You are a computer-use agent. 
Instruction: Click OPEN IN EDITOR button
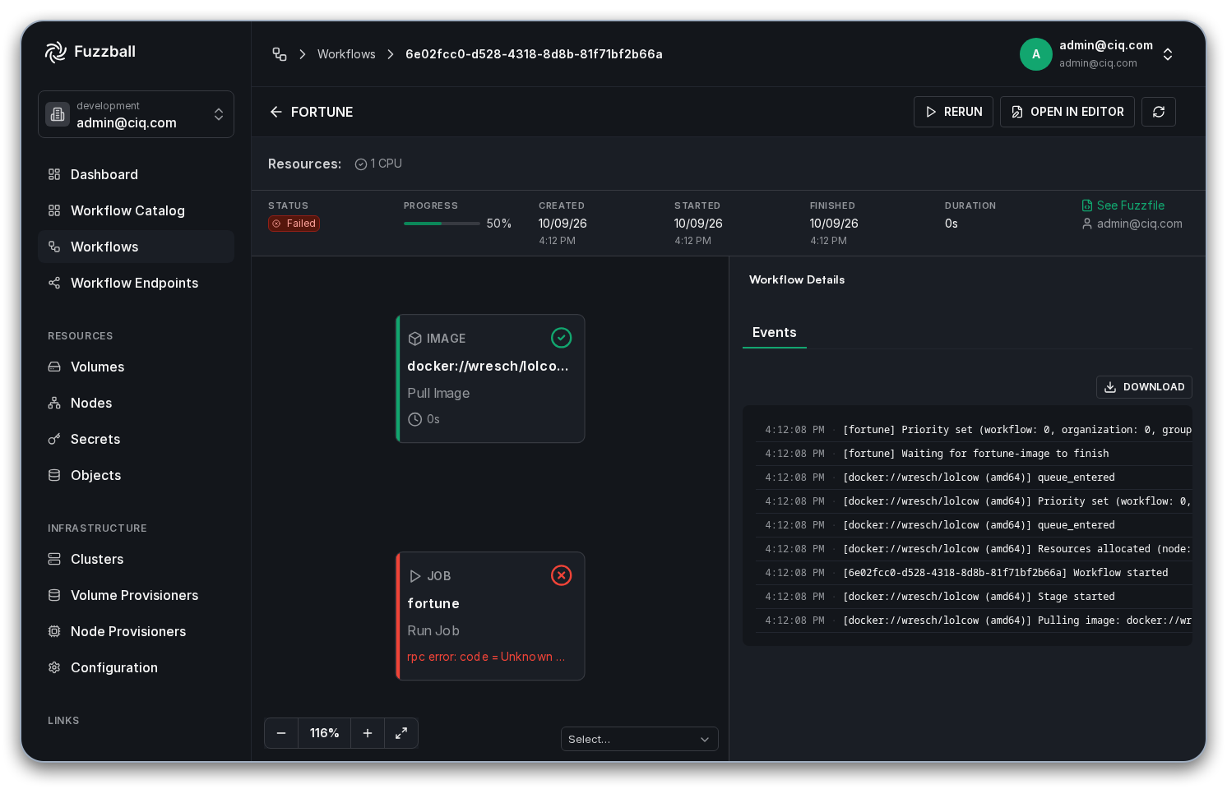point(1067,112)
